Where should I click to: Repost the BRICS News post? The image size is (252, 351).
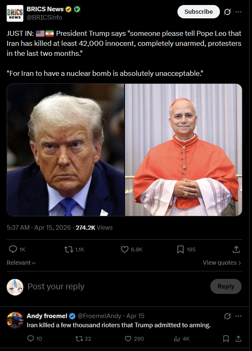(74, 249)
